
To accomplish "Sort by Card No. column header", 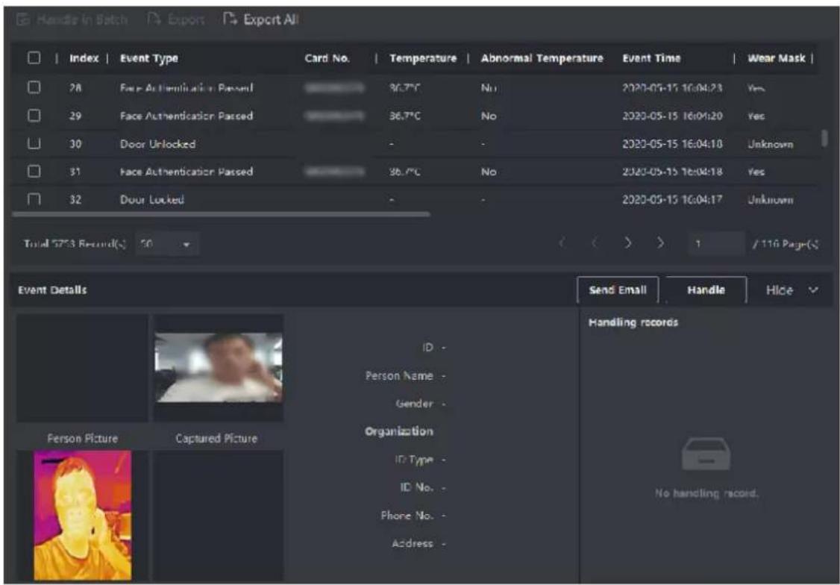I will point(327,58).
